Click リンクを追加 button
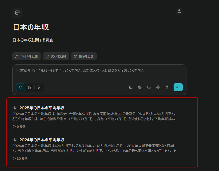This screenshot has width=219, height=171. point(56,56)
